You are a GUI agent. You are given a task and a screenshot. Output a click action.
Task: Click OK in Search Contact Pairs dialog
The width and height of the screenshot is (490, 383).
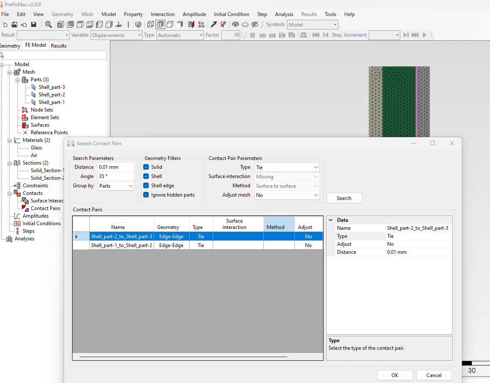coord(394,375)
